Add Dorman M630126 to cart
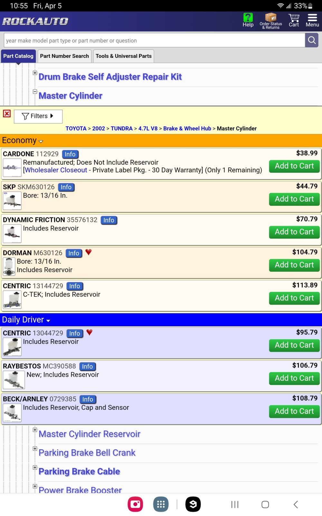The image size is (322, 516). (x=294, y=265)
